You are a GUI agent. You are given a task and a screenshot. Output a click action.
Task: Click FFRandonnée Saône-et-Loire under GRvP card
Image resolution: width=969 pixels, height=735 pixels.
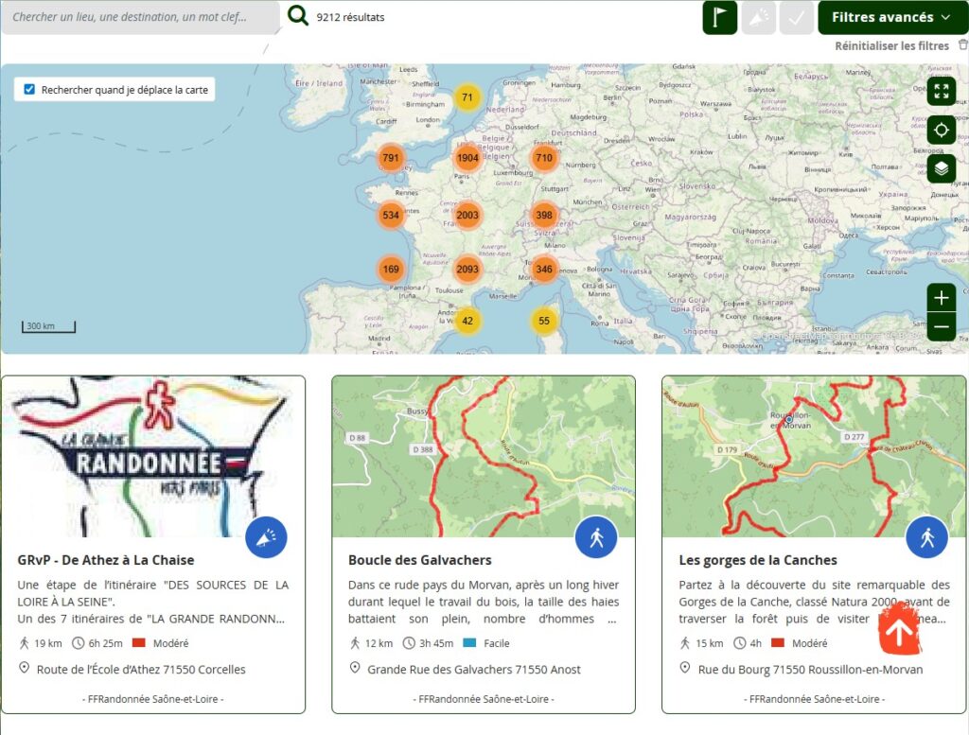pyautogui.click(x=153, y=699)
